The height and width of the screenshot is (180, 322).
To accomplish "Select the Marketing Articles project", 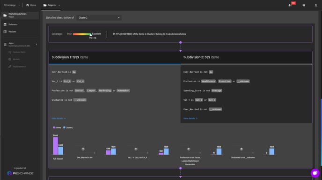I will click(x=20, y=15).
